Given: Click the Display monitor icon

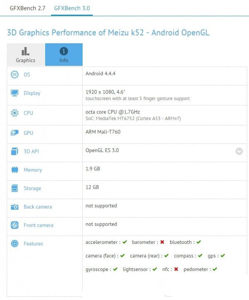Looking at the screenshot, I should (x=15, y=93).
